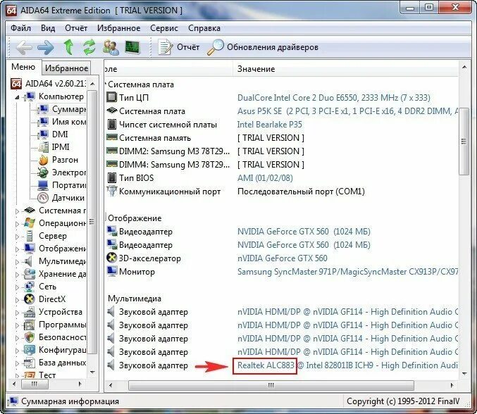Click the green up arrow toolbar icon

pos(69,47)
